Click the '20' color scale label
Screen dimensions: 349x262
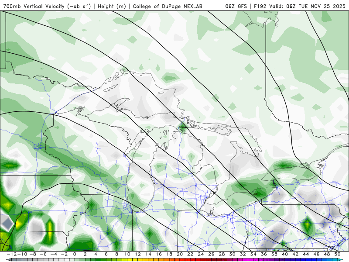tap(180, 254)
